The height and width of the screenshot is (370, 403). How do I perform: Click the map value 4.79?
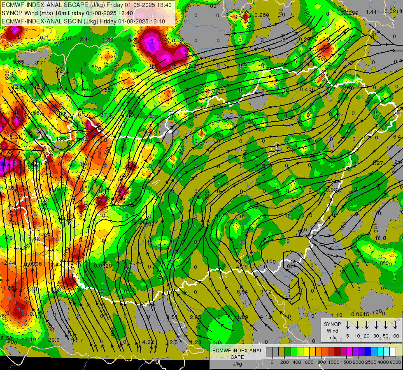point(242,266)
